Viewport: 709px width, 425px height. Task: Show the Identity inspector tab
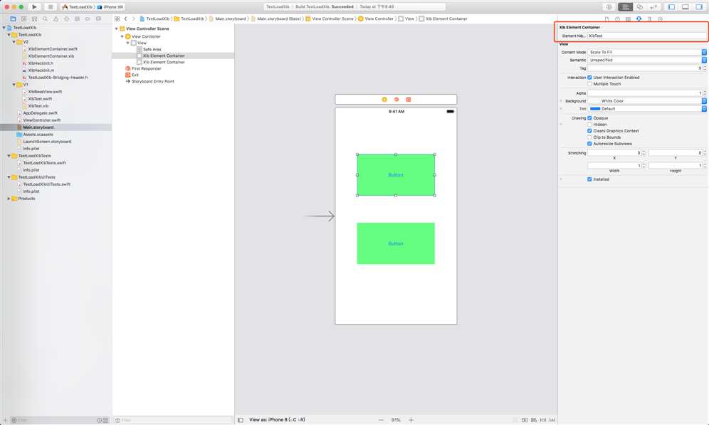click(x=628, y=19)
